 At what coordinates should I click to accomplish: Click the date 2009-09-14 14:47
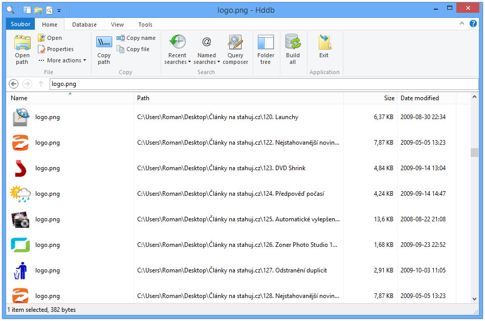click(423, 194)
